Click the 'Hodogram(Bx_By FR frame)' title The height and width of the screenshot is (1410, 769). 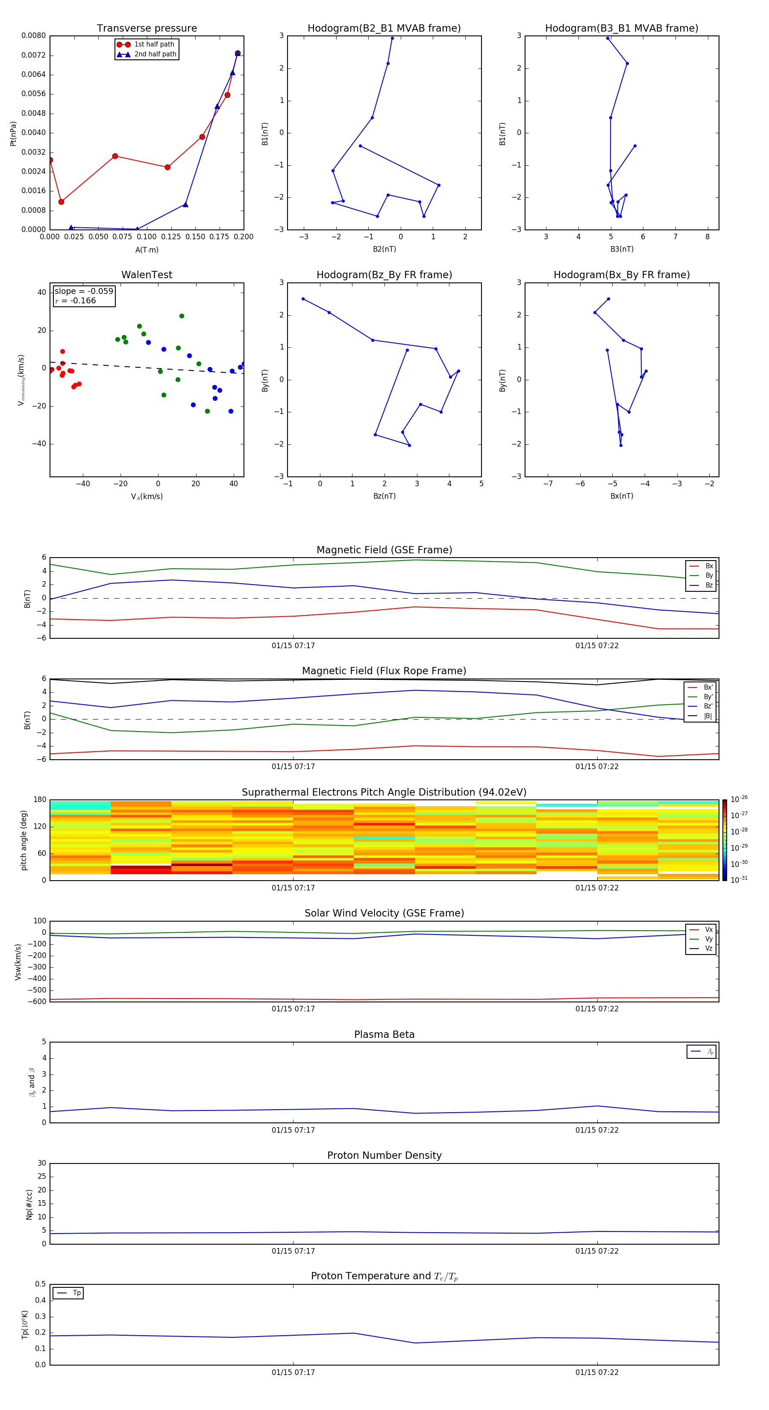coord(622,275)
